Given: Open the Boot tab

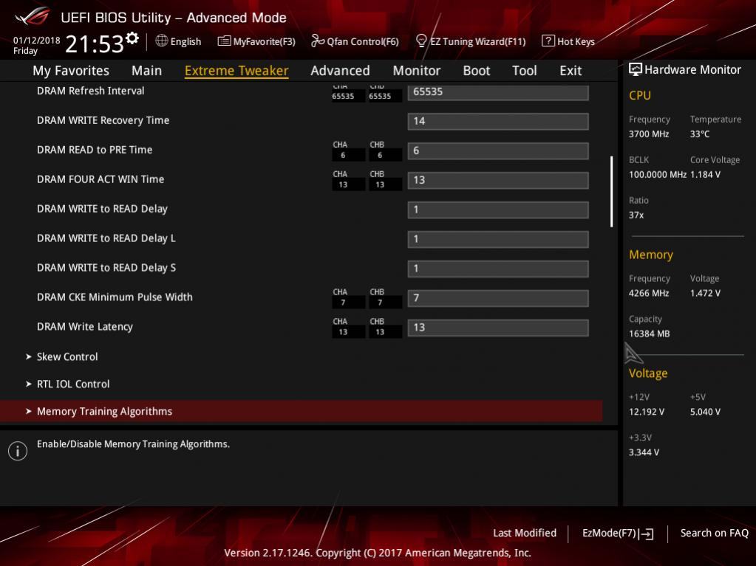Looking at the screenshot, I should pyautogui.click(x=477, y=71).
